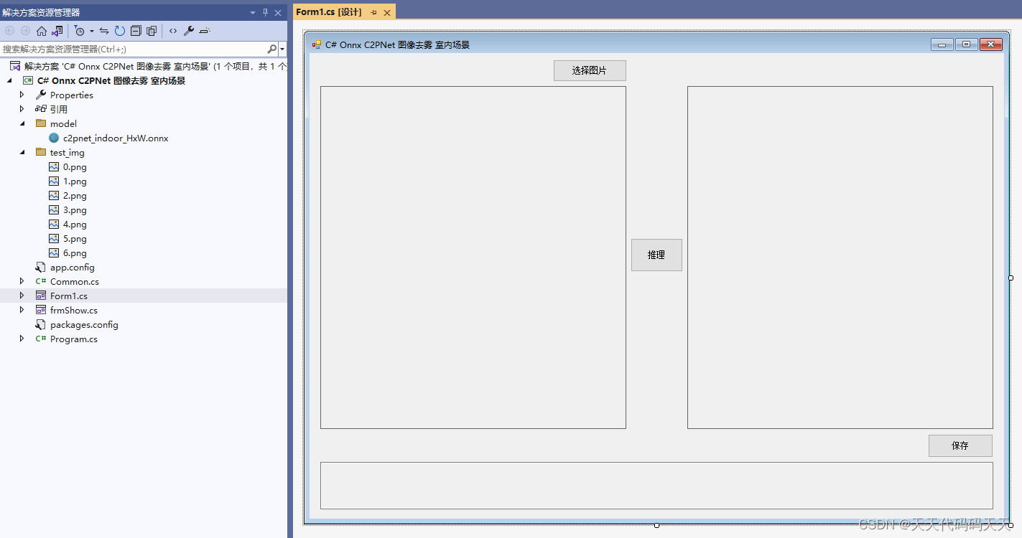Unpin the Solution Explorer panel
Screen dimensions: 1022x538
(x=266, y=12)
